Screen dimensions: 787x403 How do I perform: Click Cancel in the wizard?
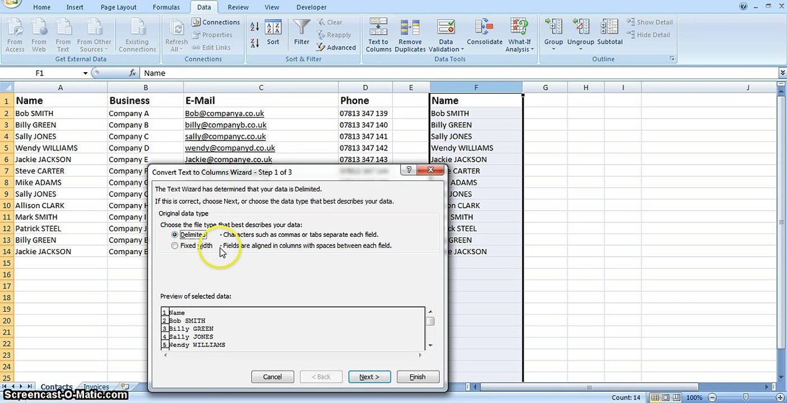272,377
